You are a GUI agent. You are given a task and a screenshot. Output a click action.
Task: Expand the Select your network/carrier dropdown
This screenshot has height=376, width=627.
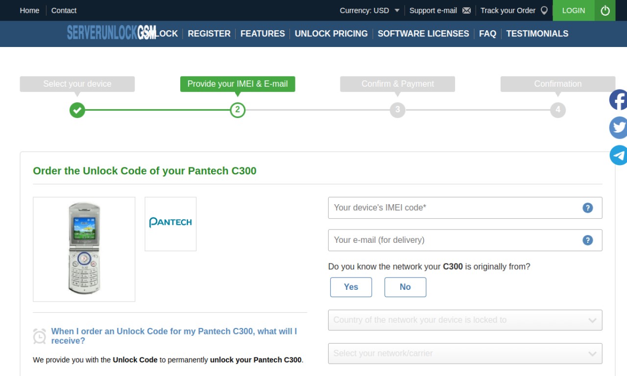[465, 353]
